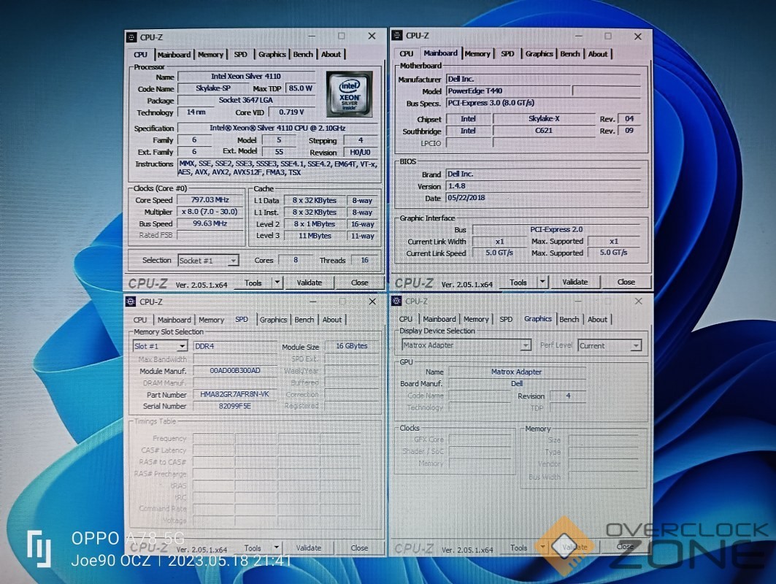Click the BIOS Date field 05/22/2018
The width and height of the screenshot is (776, 584).
coord(543,198)
